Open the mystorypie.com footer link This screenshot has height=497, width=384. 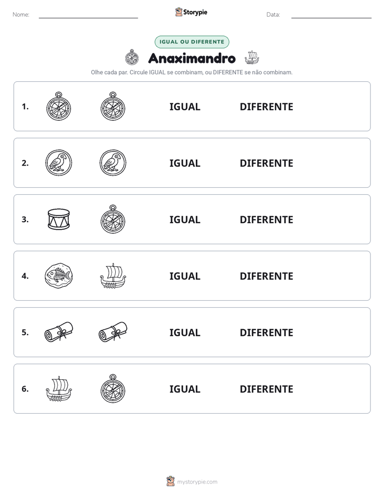point(197,482)
